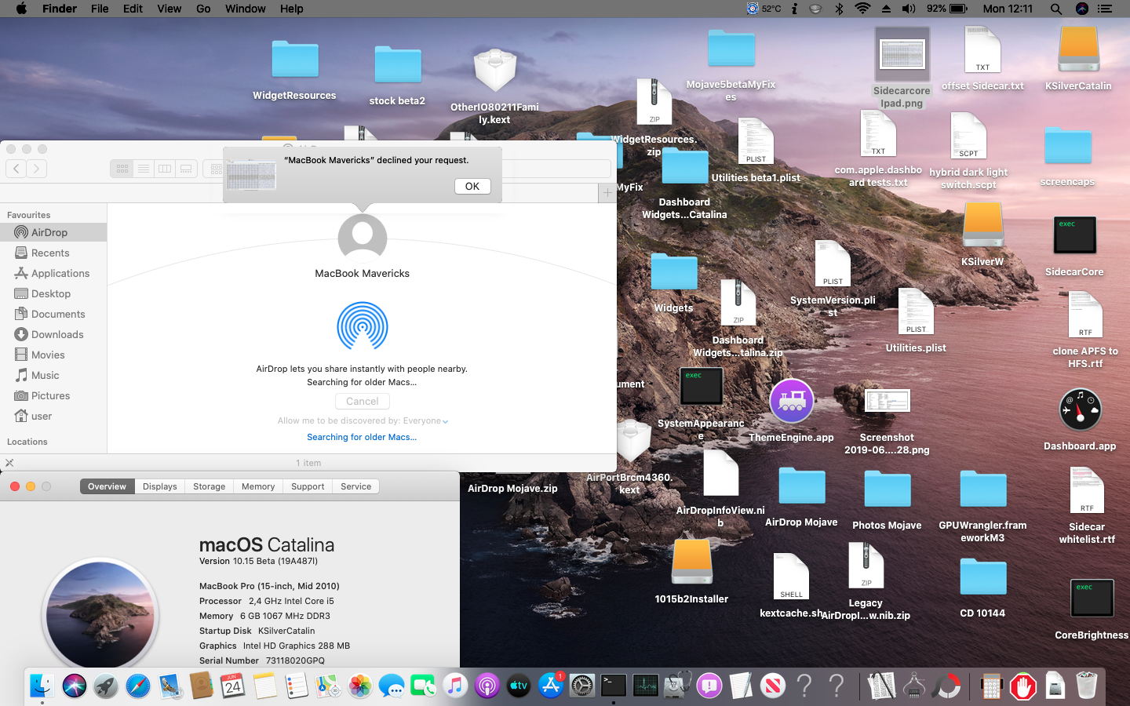Image resolution: width=1130 pixels, height=706 pixels.
Task: Open 'Allow me to be discovered by' dropdown
Action: 363,421
